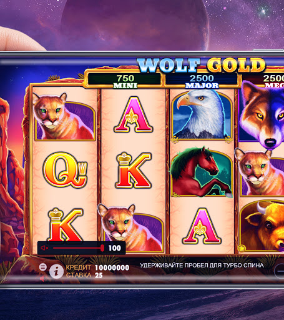Image resolution: width=284 pixels, height=320 pixels.
Task: Select the MAJOR 2500 jackpot display
Action: (202, 81)
